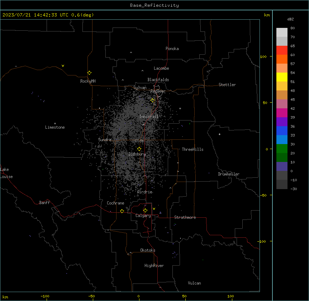
Task: Select the magenta 39-42 dBZ legend swatch
Action: click(x=282, y=113)
